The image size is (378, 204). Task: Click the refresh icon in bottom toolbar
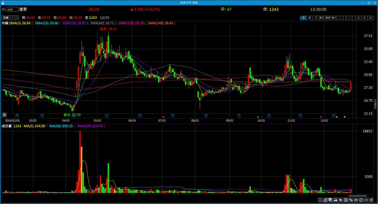(x=361, y=200)
